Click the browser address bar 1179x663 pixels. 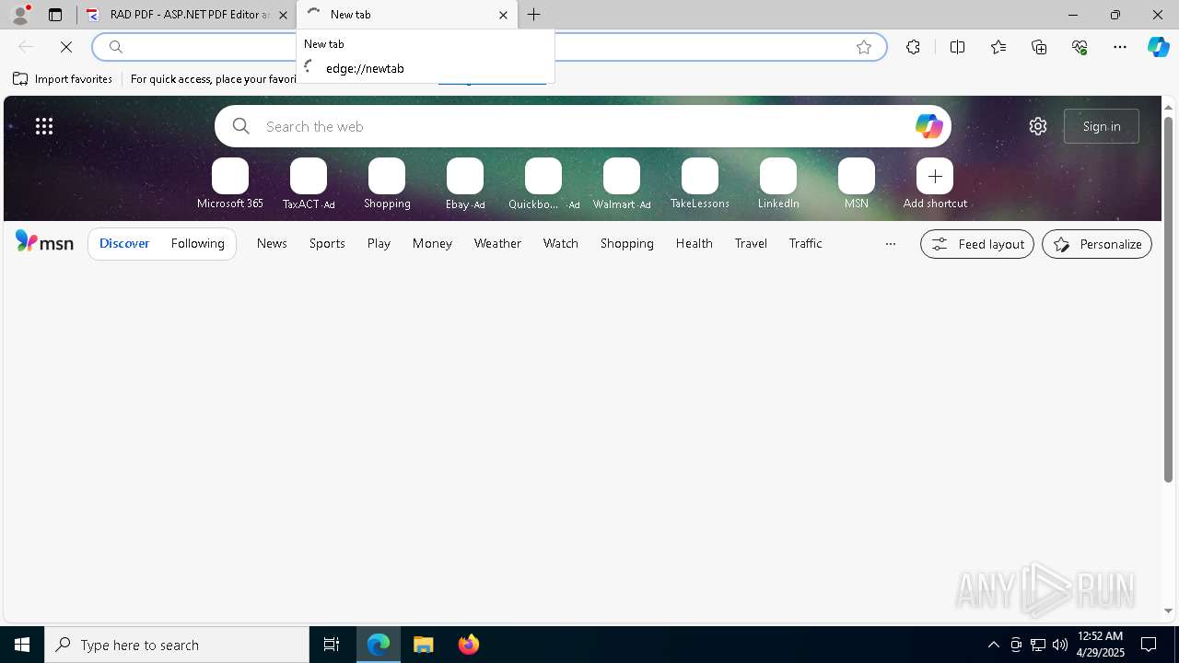pos(488,47)
